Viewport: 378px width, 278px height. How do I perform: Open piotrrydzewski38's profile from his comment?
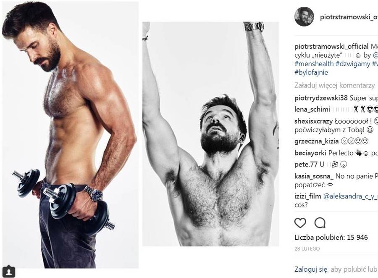[320, 98]
